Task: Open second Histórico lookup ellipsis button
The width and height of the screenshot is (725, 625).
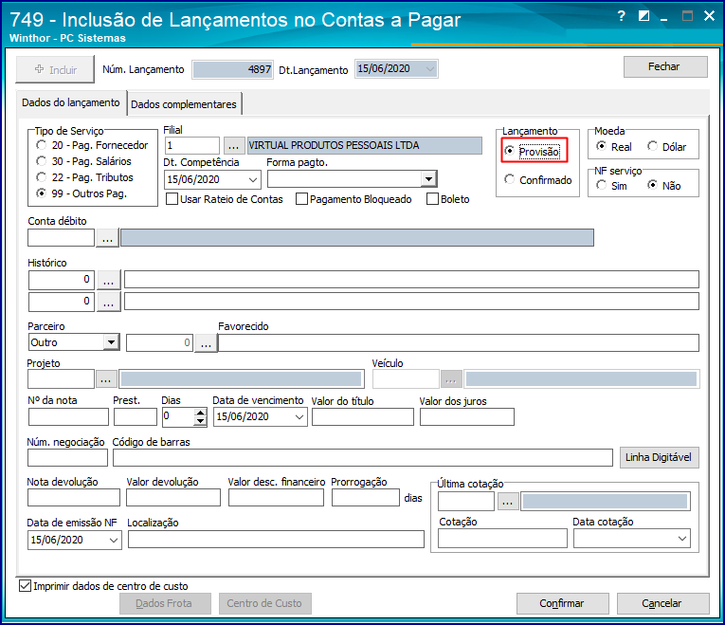Action: 109,302
